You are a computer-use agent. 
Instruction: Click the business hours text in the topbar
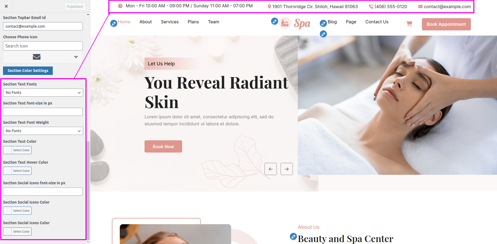click(189, 6)
